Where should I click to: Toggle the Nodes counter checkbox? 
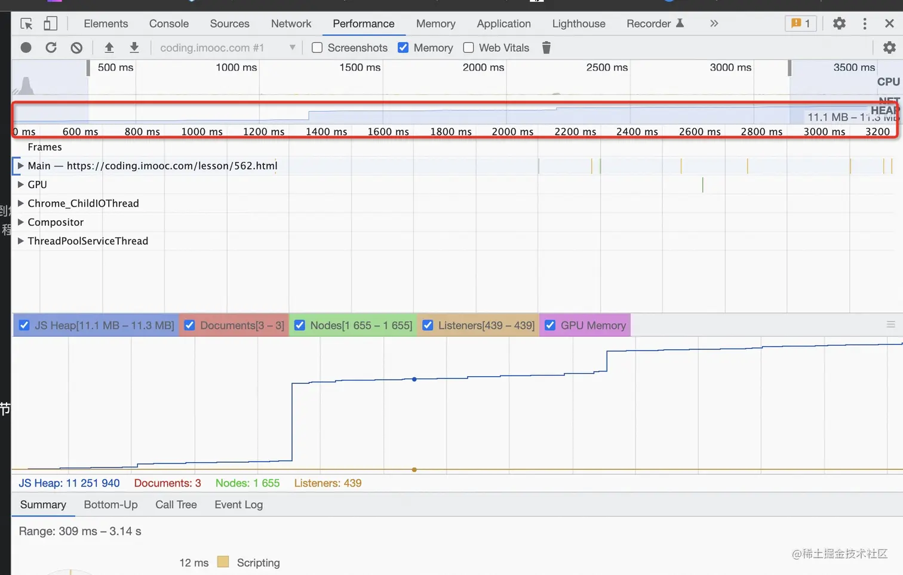point(300,325)
